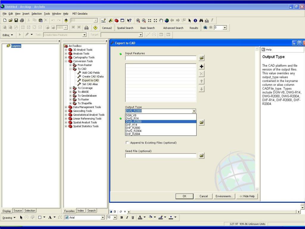Viewport: 305px width, 229px height.
Task: Switch to the Favorites tab in ArcToolbox
Action: [69, 211]
